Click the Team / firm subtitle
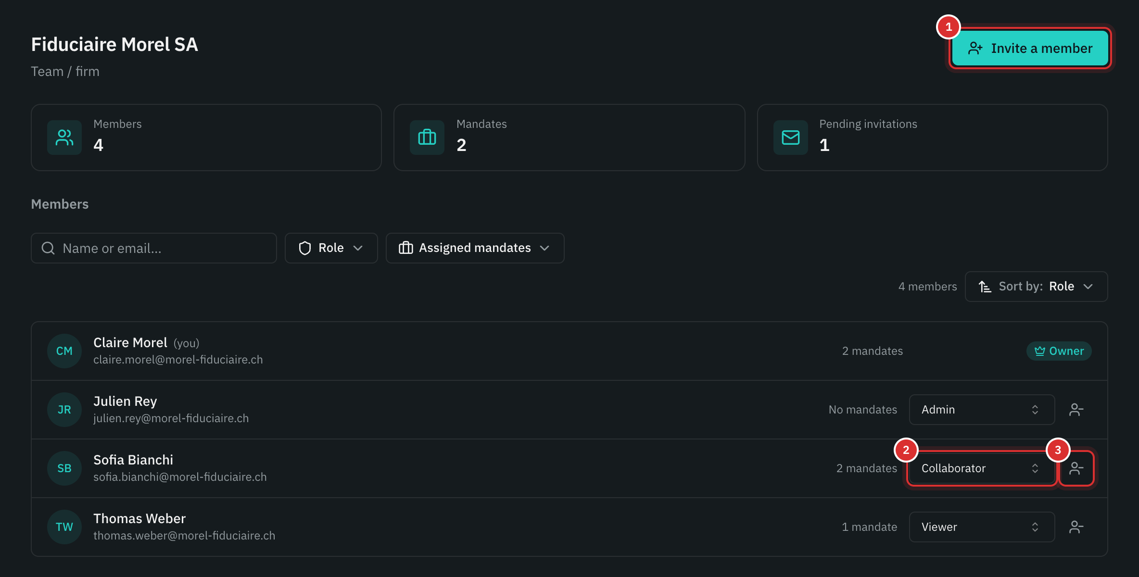The height and width of the screenshot is (577, 1139). (x=65, y=72)
